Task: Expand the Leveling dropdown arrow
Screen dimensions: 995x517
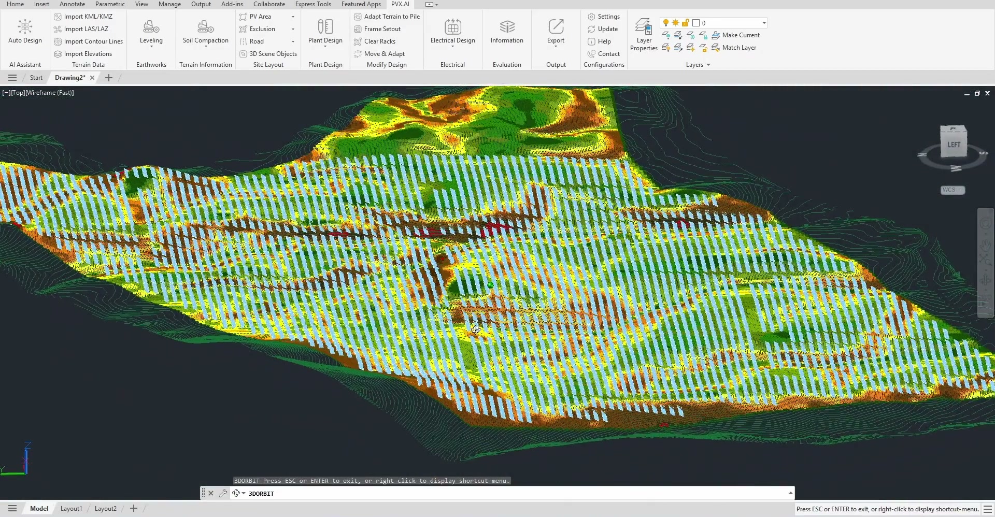Action: [151, 47]
